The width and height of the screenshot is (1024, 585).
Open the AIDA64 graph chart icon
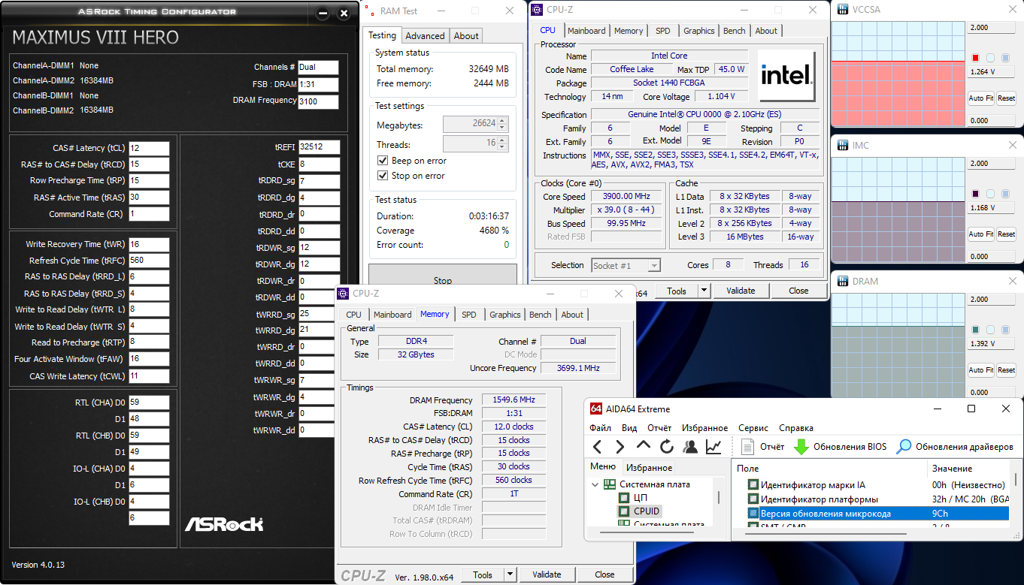[713, 447]
